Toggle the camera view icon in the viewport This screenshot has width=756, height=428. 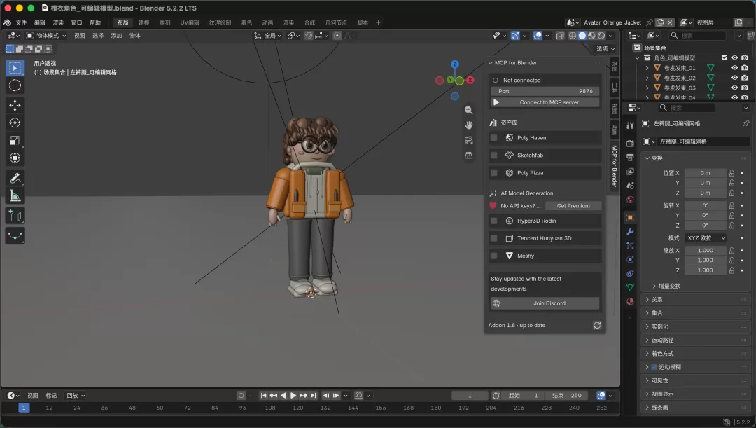pyautogui.click(x=468, y=140)
